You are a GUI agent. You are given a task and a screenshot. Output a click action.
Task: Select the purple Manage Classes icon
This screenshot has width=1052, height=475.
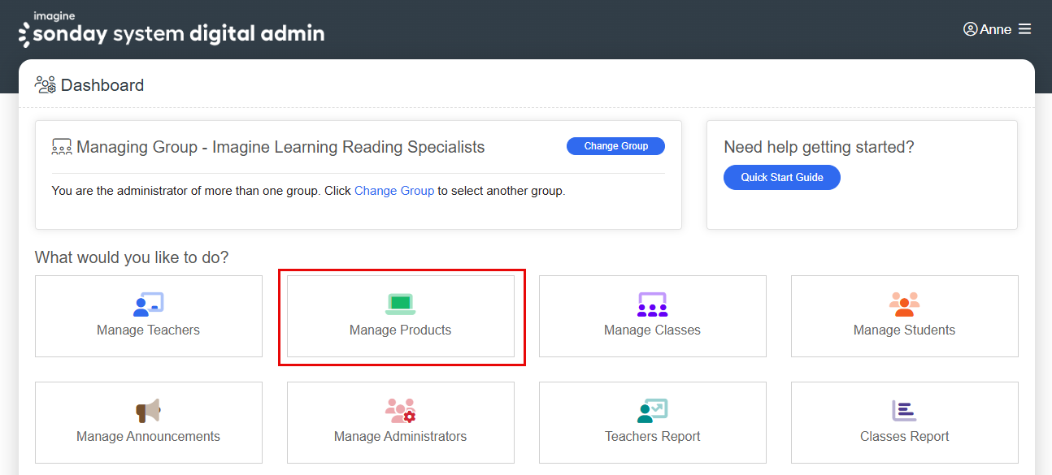tap(652, 304)
